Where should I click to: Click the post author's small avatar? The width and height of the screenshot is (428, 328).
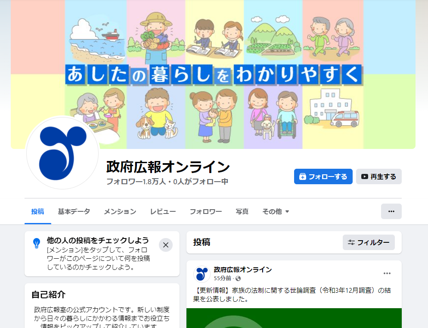[202, 274]
